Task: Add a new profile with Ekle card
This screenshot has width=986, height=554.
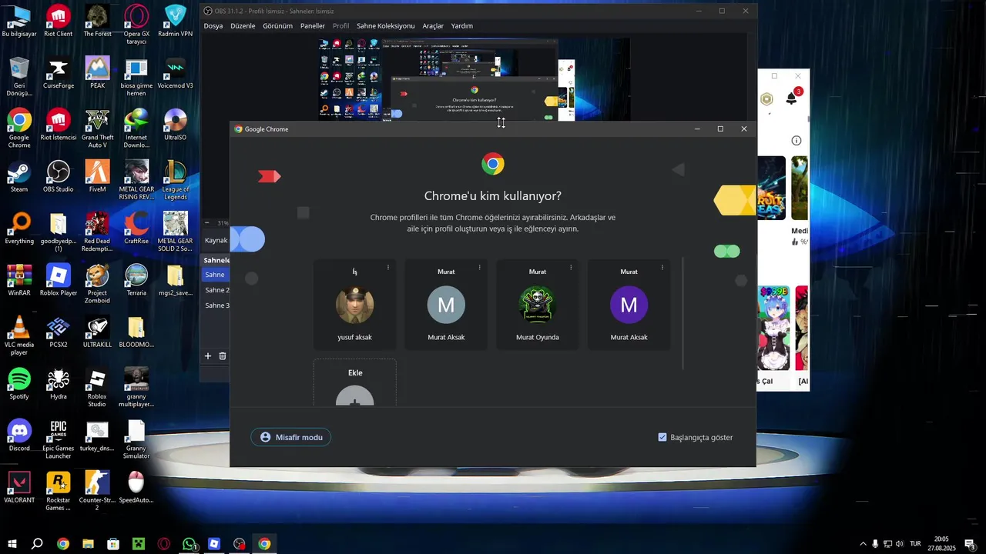Action: [x=355, y=383]
